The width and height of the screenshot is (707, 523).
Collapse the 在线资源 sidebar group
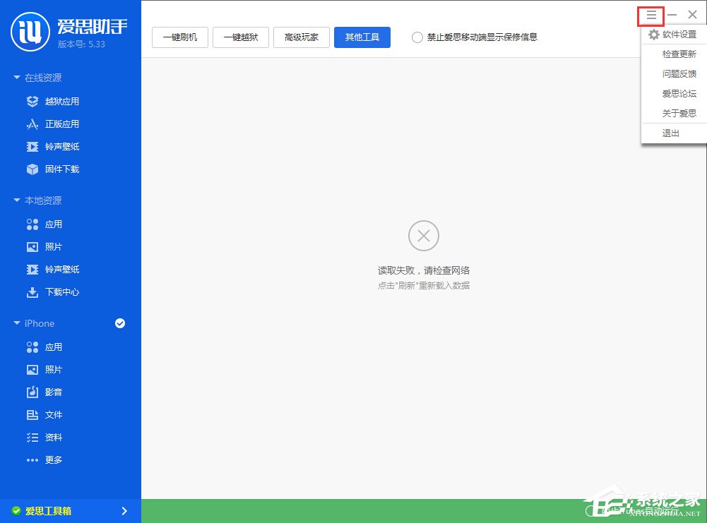42,78
